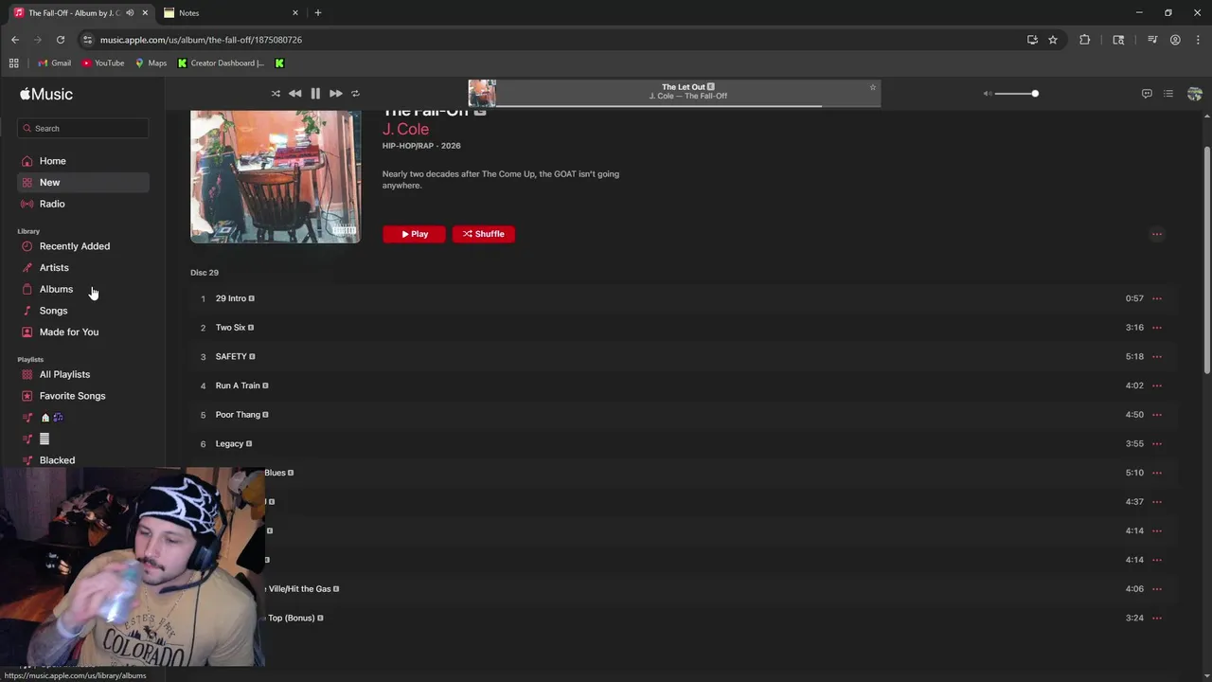Image resolution: width=1212 pixels, height=682 pixels.
Task: Switch to the Notes browser tab
Action: (230, 13)
